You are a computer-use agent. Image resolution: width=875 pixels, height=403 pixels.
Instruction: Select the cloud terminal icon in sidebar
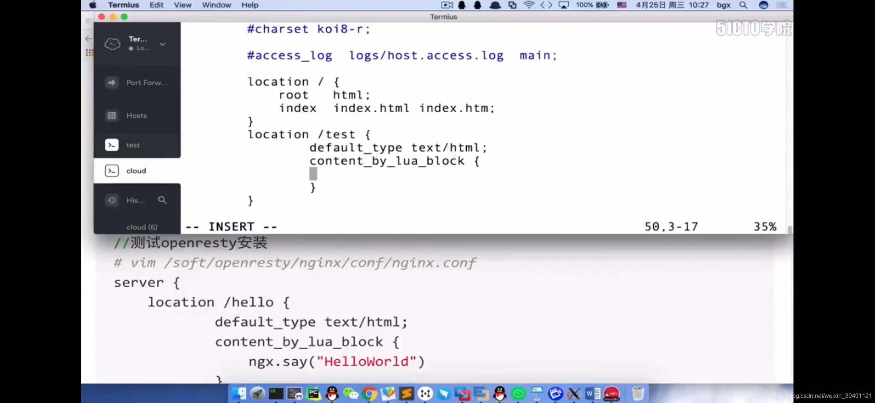coord(111,171)
